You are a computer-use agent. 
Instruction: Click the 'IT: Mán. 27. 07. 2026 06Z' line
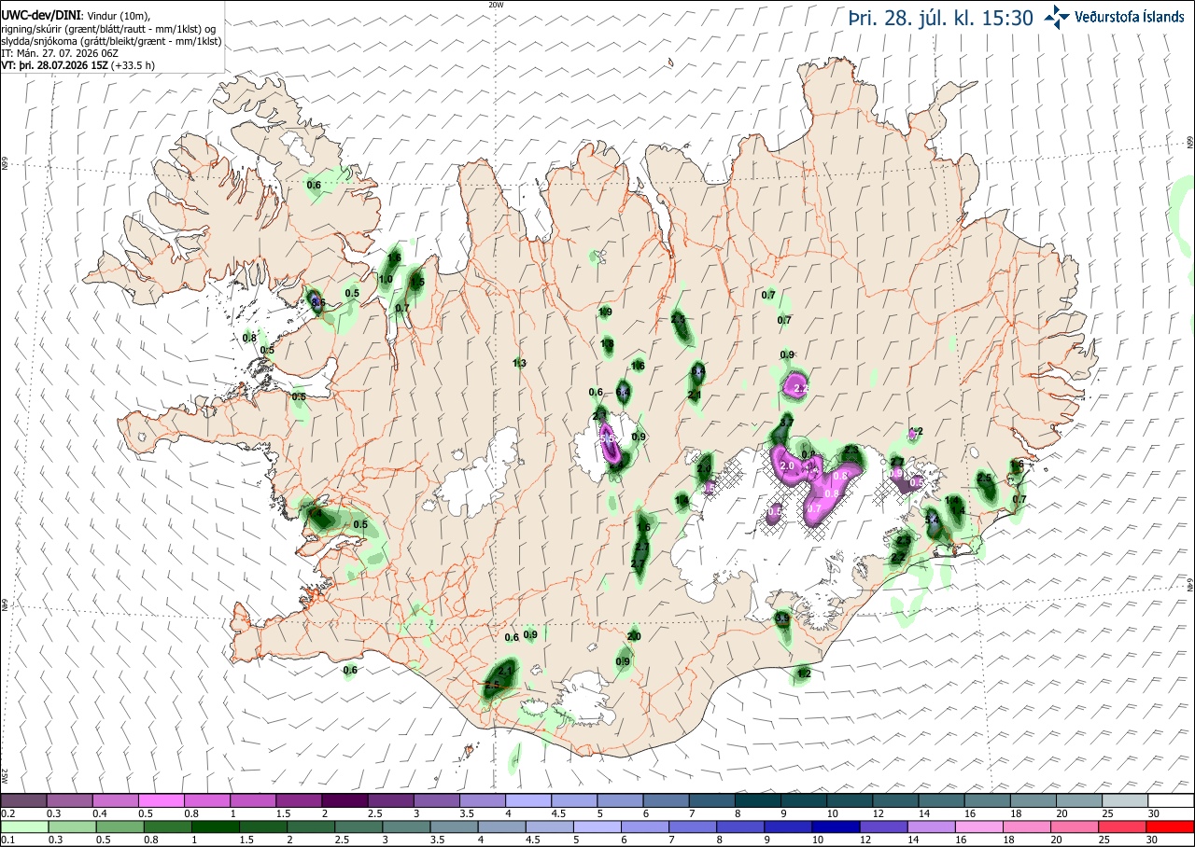pos(60,53)
